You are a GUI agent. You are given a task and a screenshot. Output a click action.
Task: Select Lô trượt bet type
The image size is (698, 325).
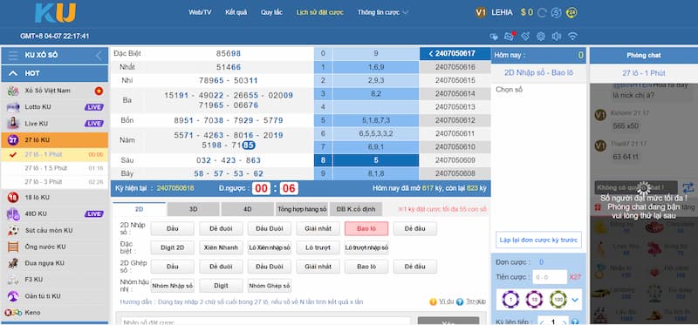click(x=318, y=247)
